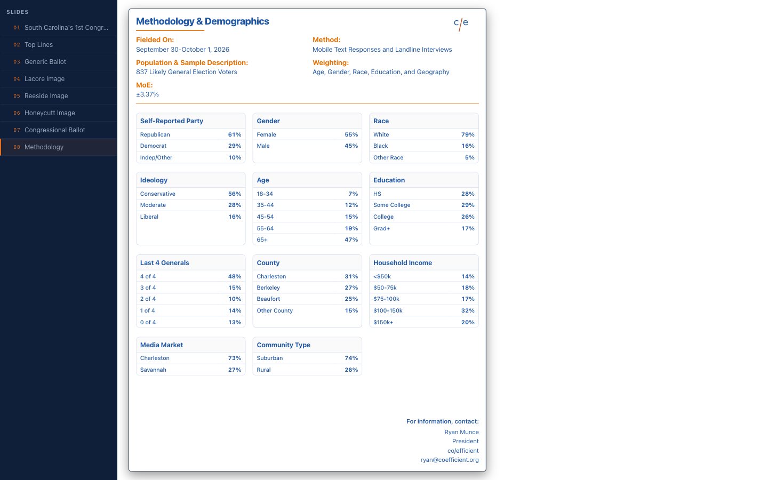Click the c/e logo on the slide
The image size is (768, 480).
(x=461, y=23)
